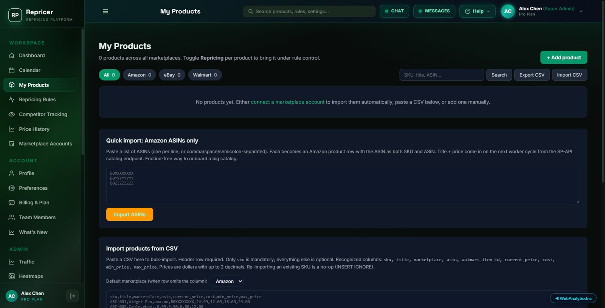
Task: Expand the account menu chevron at top right
Action: (x=581, y=11)
